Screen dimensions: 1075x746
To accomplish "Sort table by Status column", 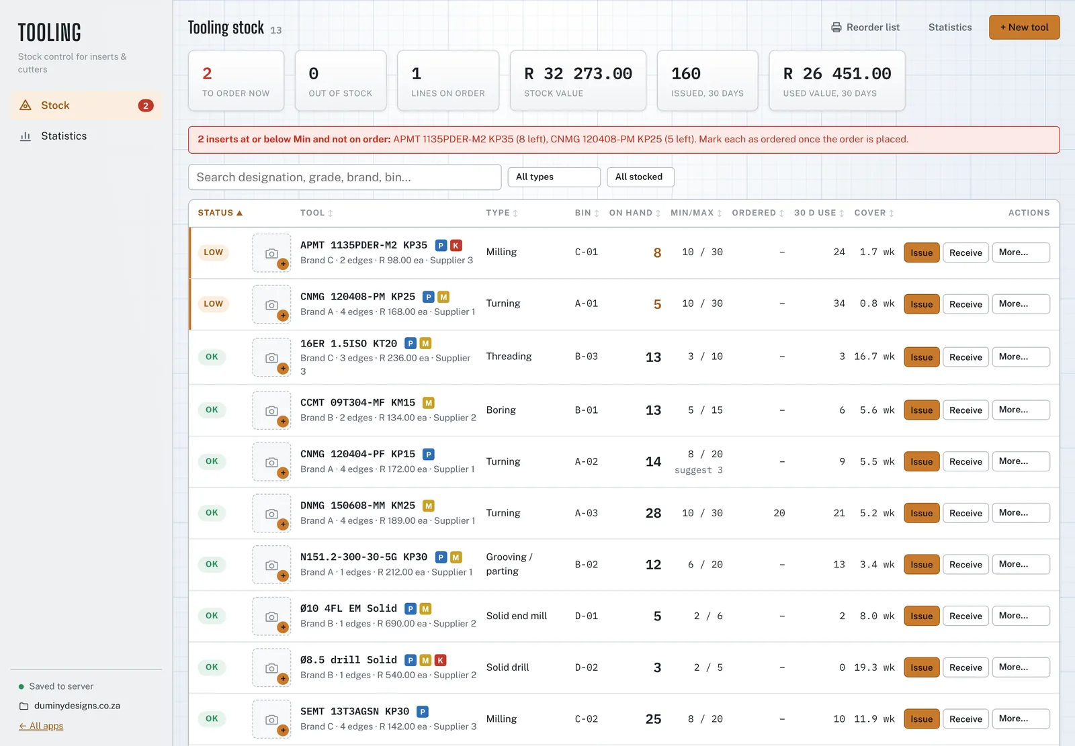I will click(x=220, y=213).
